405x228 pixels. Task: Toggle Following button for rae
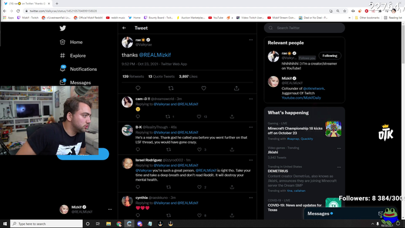[330, 56]
